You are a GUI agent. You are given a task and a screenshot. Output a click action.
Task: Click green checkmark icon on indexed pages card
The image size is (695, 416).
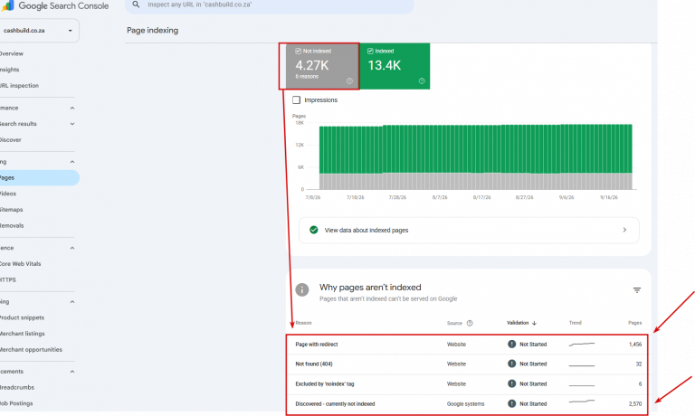click(x=314, y=230)
